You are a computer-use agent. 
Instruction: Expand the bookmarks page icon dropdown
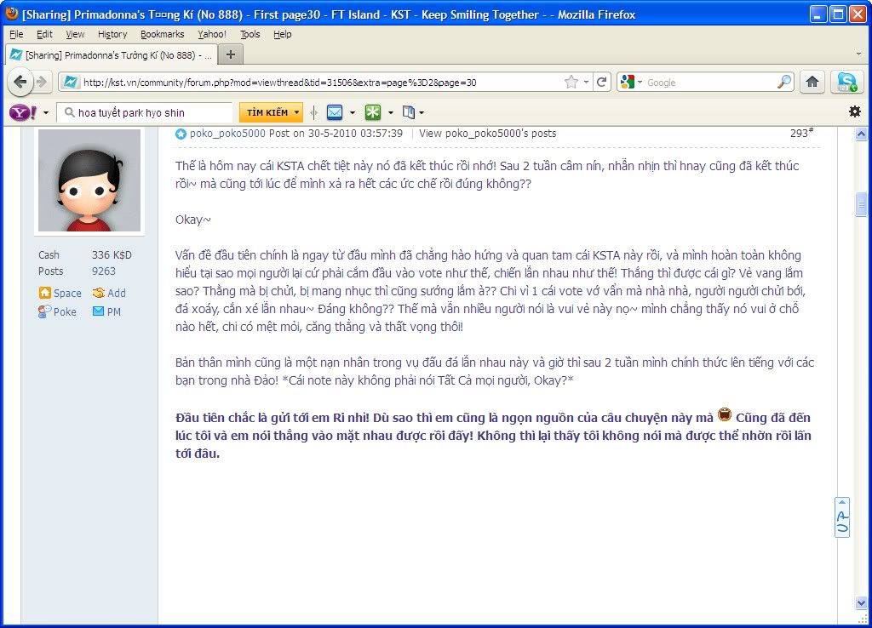click(x=422, y=113)
